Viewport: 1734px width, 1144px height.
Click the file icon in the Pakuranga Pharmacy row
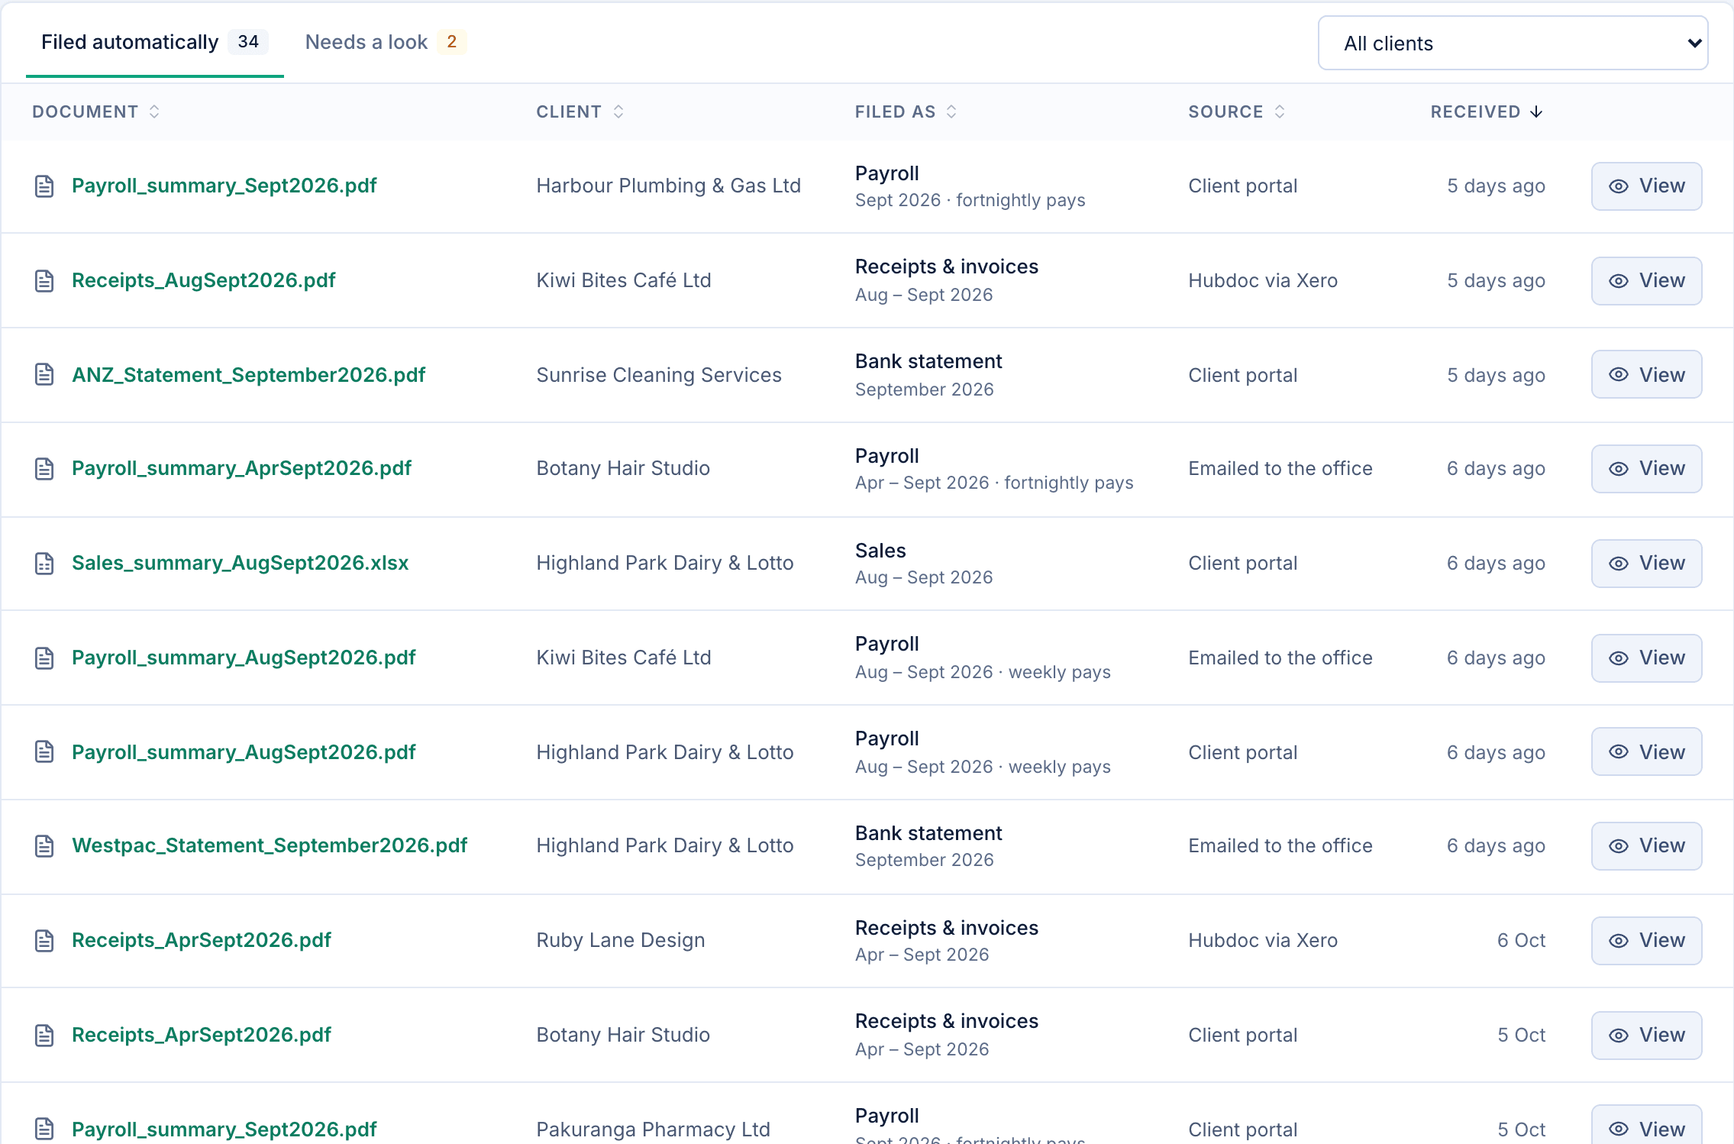[x=44, y=1129]
